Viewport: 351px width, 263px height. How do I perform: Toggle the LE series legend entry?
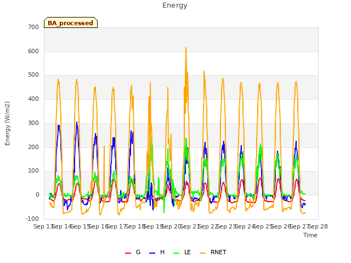click(182, 253)
